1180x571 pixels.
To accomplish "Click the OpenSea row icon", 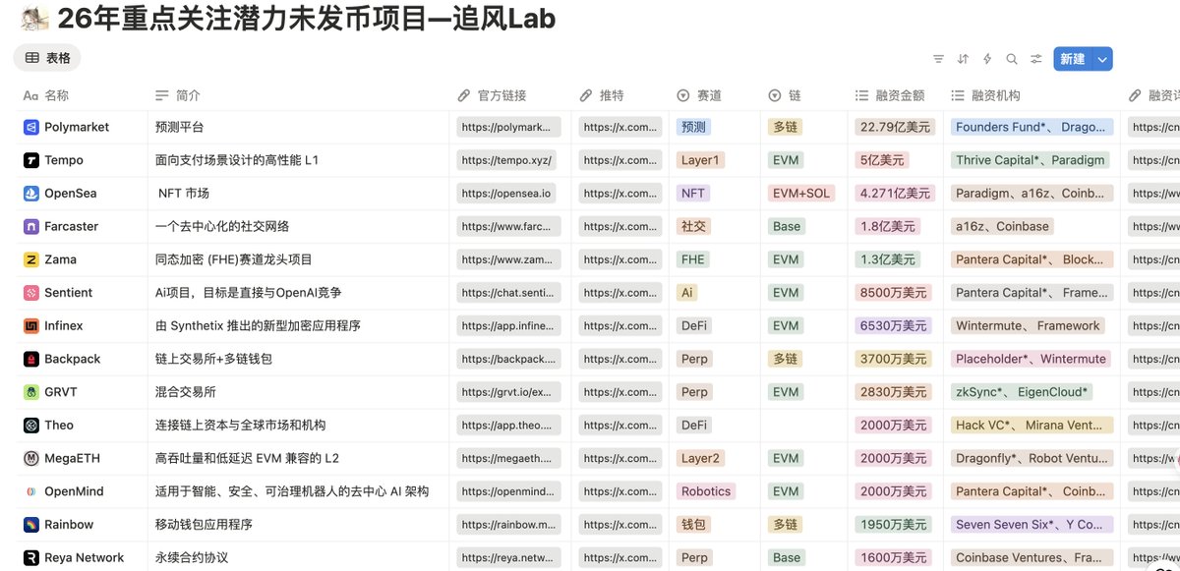I will [30, 194].
